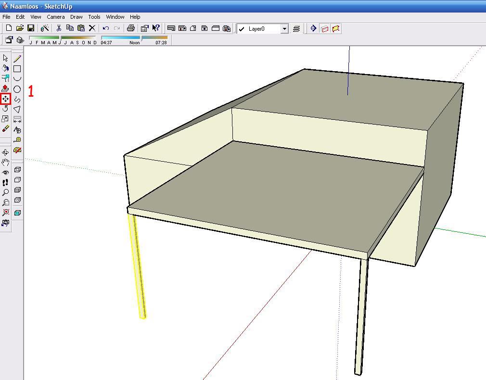Click the Make Component button
The width and height of the screenshot is (486, 380).
[x=45, y=28]
